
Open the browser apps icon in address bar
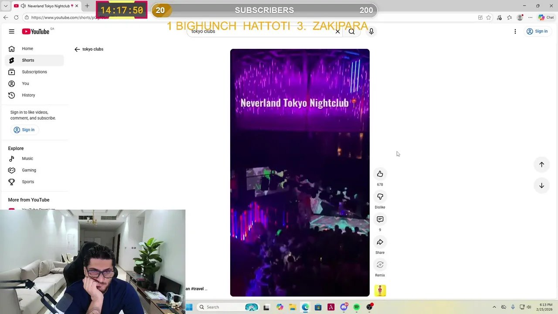(480, 17)
